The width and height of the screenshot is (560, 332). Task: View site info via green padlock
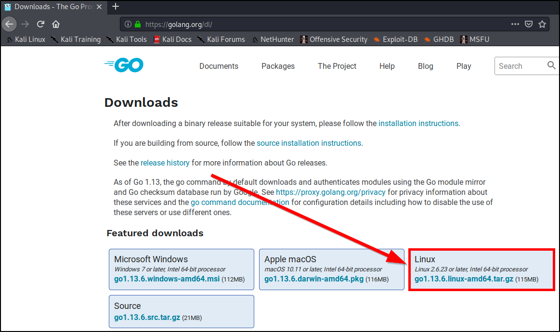137,24
